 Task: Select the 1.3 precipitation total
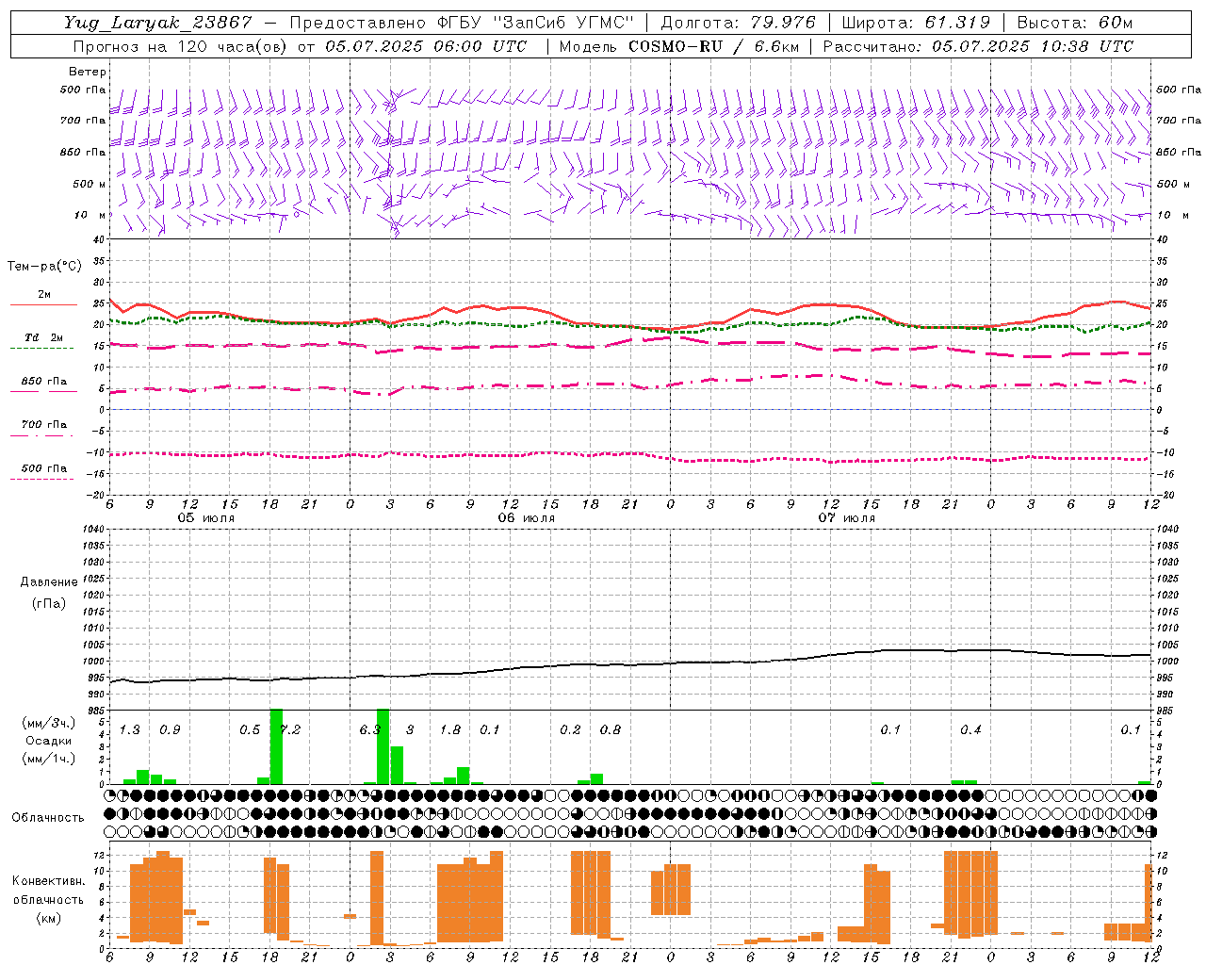tap(130, 730)
